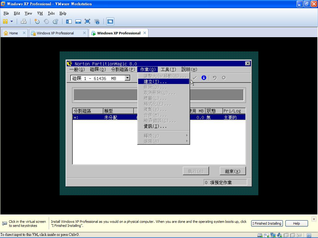Screen dimensions: 318x238
Task: Click the 狀態 column header
Action: pos(214,111)
